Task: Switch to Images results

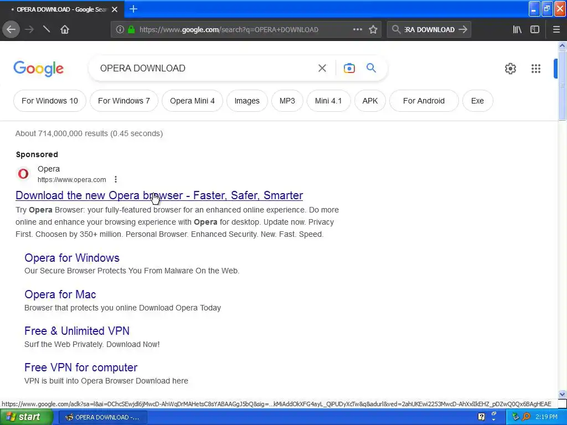Action: pos(247,101)
